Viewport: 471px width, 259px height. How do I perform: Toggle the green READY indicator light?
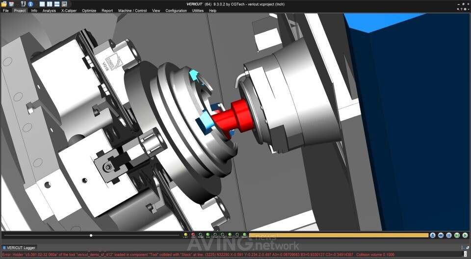(x=244, y=235)
